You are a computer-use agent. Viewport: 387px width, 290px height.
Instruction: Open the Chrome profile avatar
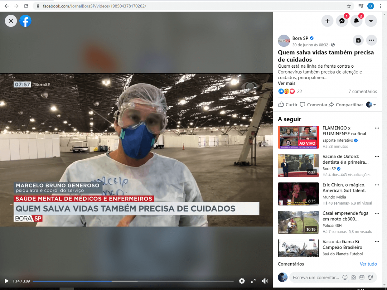point(371,6)
